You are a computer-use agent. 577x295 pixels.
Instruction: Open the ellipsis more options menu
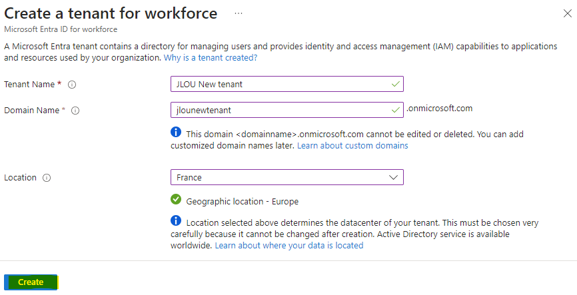point(239,13)
